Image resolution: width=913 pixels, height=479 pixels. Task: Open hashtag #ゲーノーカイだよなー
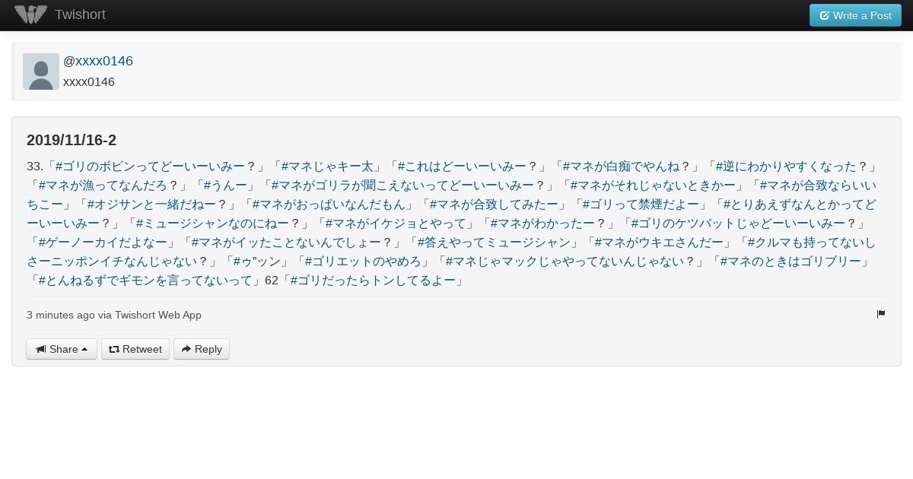click(x=103, y=242)
